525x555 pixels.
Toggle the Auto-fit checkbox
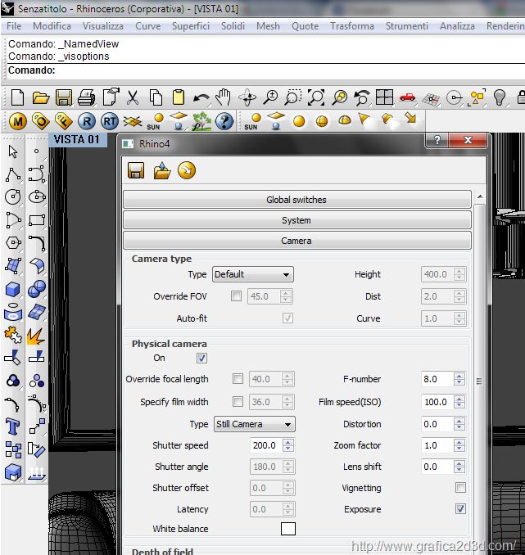point(287,318)
